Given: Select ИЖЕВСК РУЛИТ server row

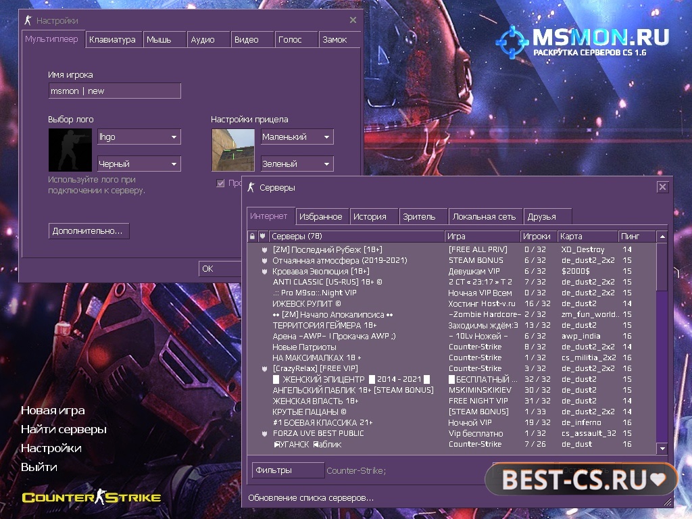Looking at the screenshot, I should point(451,303).
